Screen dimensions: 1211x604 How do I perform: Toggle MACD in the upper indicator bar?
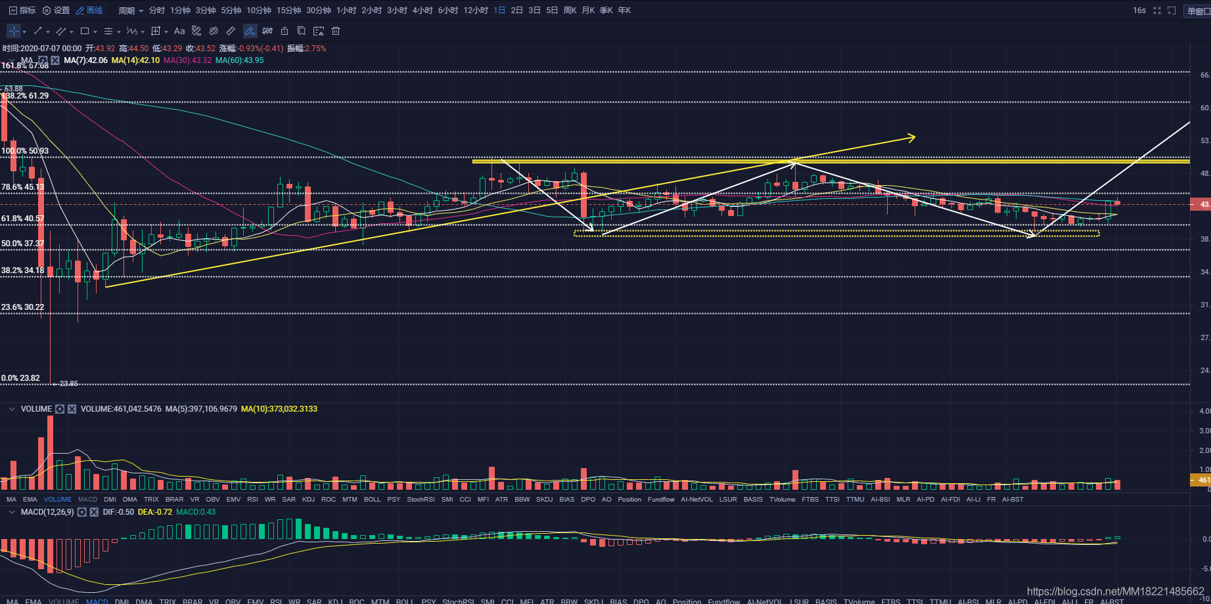click(x=87, y=500)
